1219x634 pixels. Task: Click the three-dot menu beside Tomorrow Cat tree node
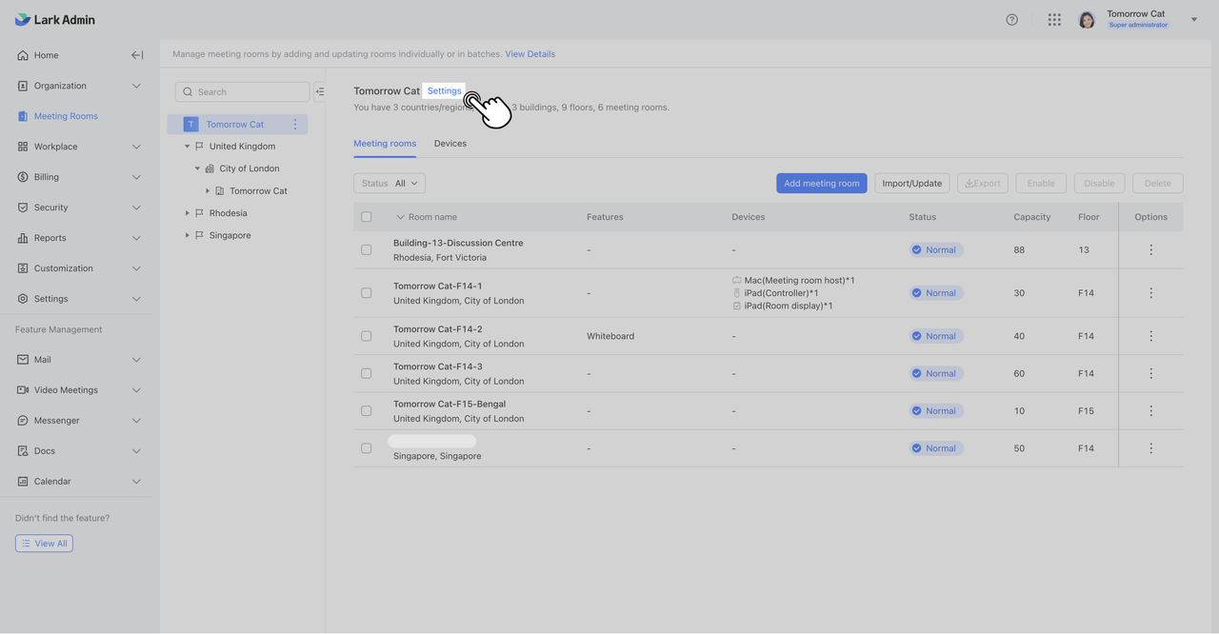pos(295,125)
